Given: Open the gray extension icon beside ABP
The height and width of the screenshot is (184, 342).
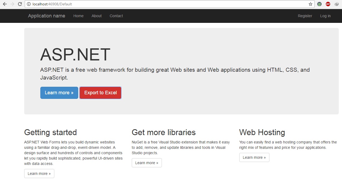Looking at the screenshot, I should [337, 4].
